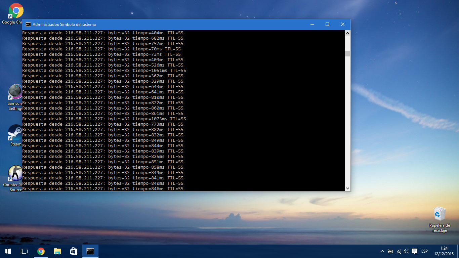
Task: Minimize the Command Prompt window
Action: pos(312,25)
